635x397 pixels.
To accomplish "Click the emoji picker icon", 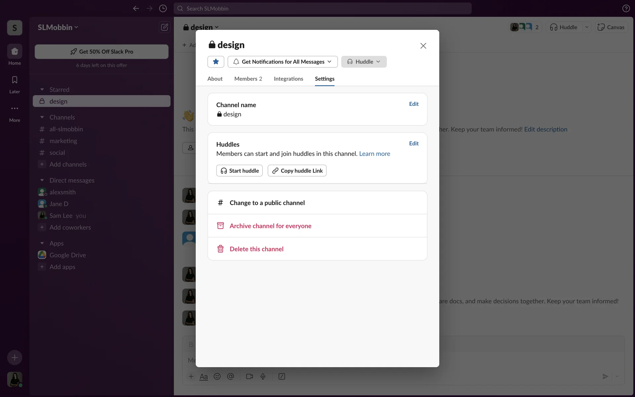I will 217,376.
